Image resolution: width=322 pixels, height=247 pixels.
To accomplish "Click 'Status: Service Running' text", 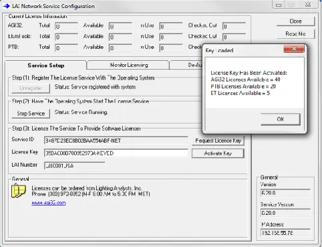I will click(81, 112).
